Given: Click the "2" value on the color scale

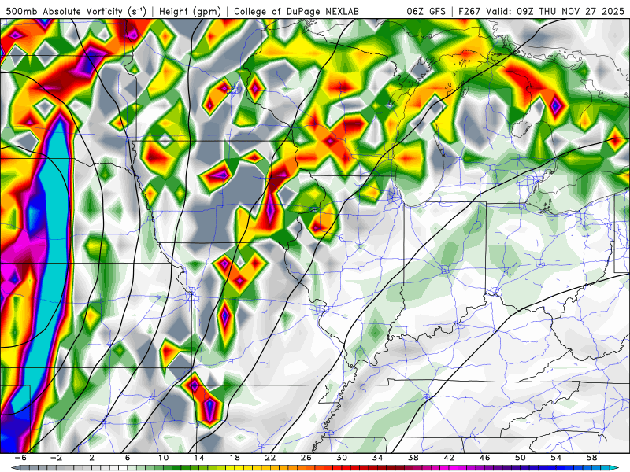Looking at the screenshot, I should pyautogui.click(x=92, y=458).
